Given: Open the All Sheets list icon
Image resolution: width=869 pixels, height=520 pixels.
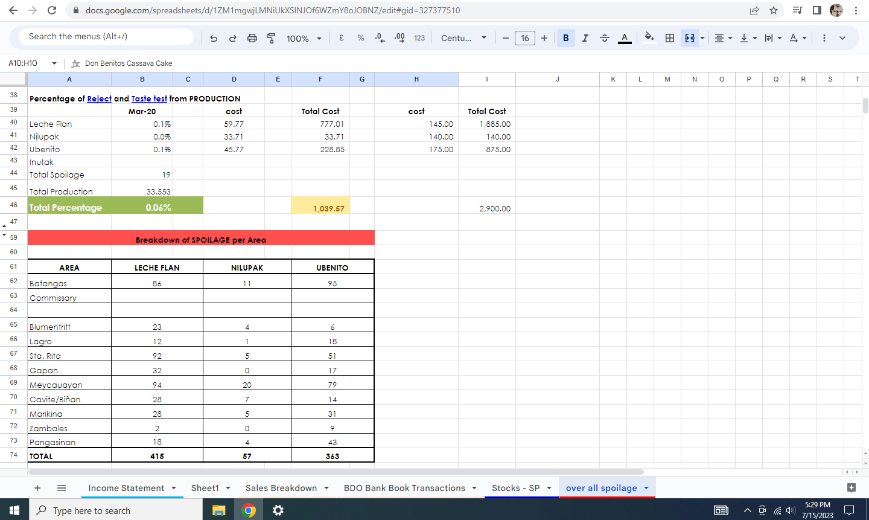Looking at the screenshot, I should coord(62,488).
